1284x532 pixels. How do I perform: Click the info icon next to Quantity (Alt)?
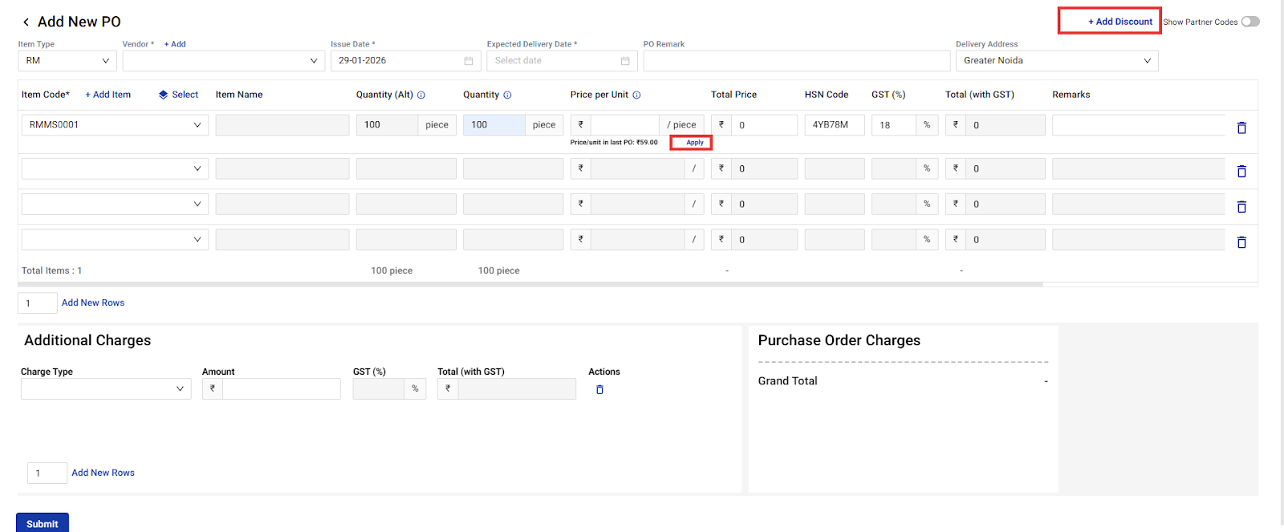point(421,95)
